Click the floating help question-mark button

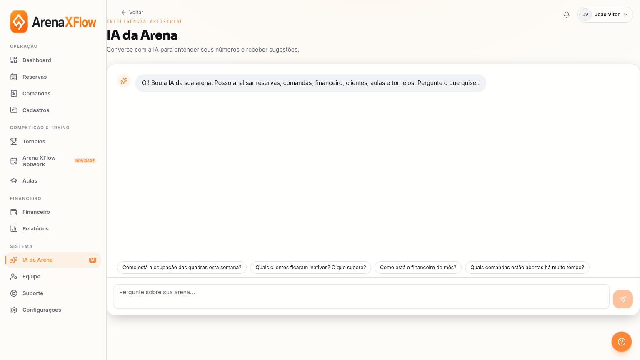point(622,342)
